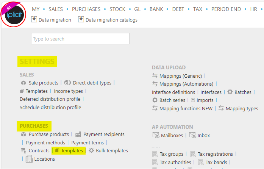Open the PERIOD END menu
This screenshot has width=264, height=169.
226,9
